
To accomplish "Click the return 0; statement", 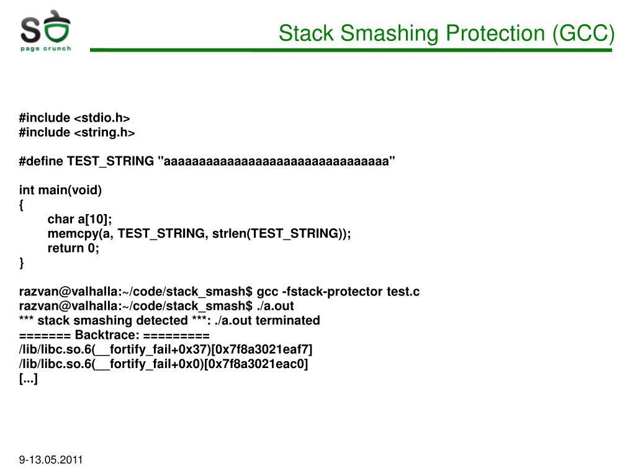I will coord(73,248).
